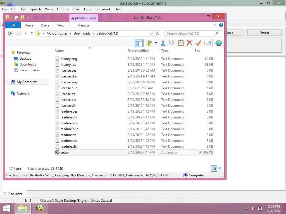Expand the ribbon with the chevron
This screenshot has height=214, width=286.
(215, 25)
